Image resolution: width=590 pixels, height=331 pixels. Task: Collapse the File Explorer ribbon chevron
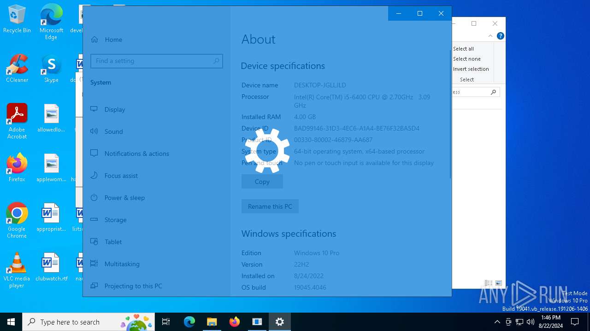(x=490, y=36)
